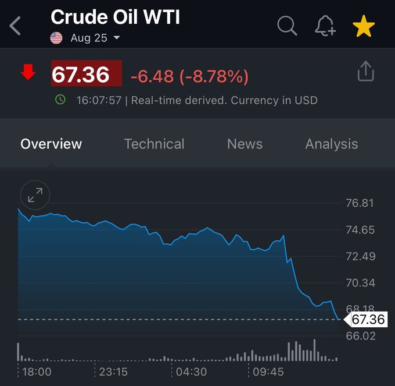Tap the share icon
This screenshot has height=386, width=395.
366,71
